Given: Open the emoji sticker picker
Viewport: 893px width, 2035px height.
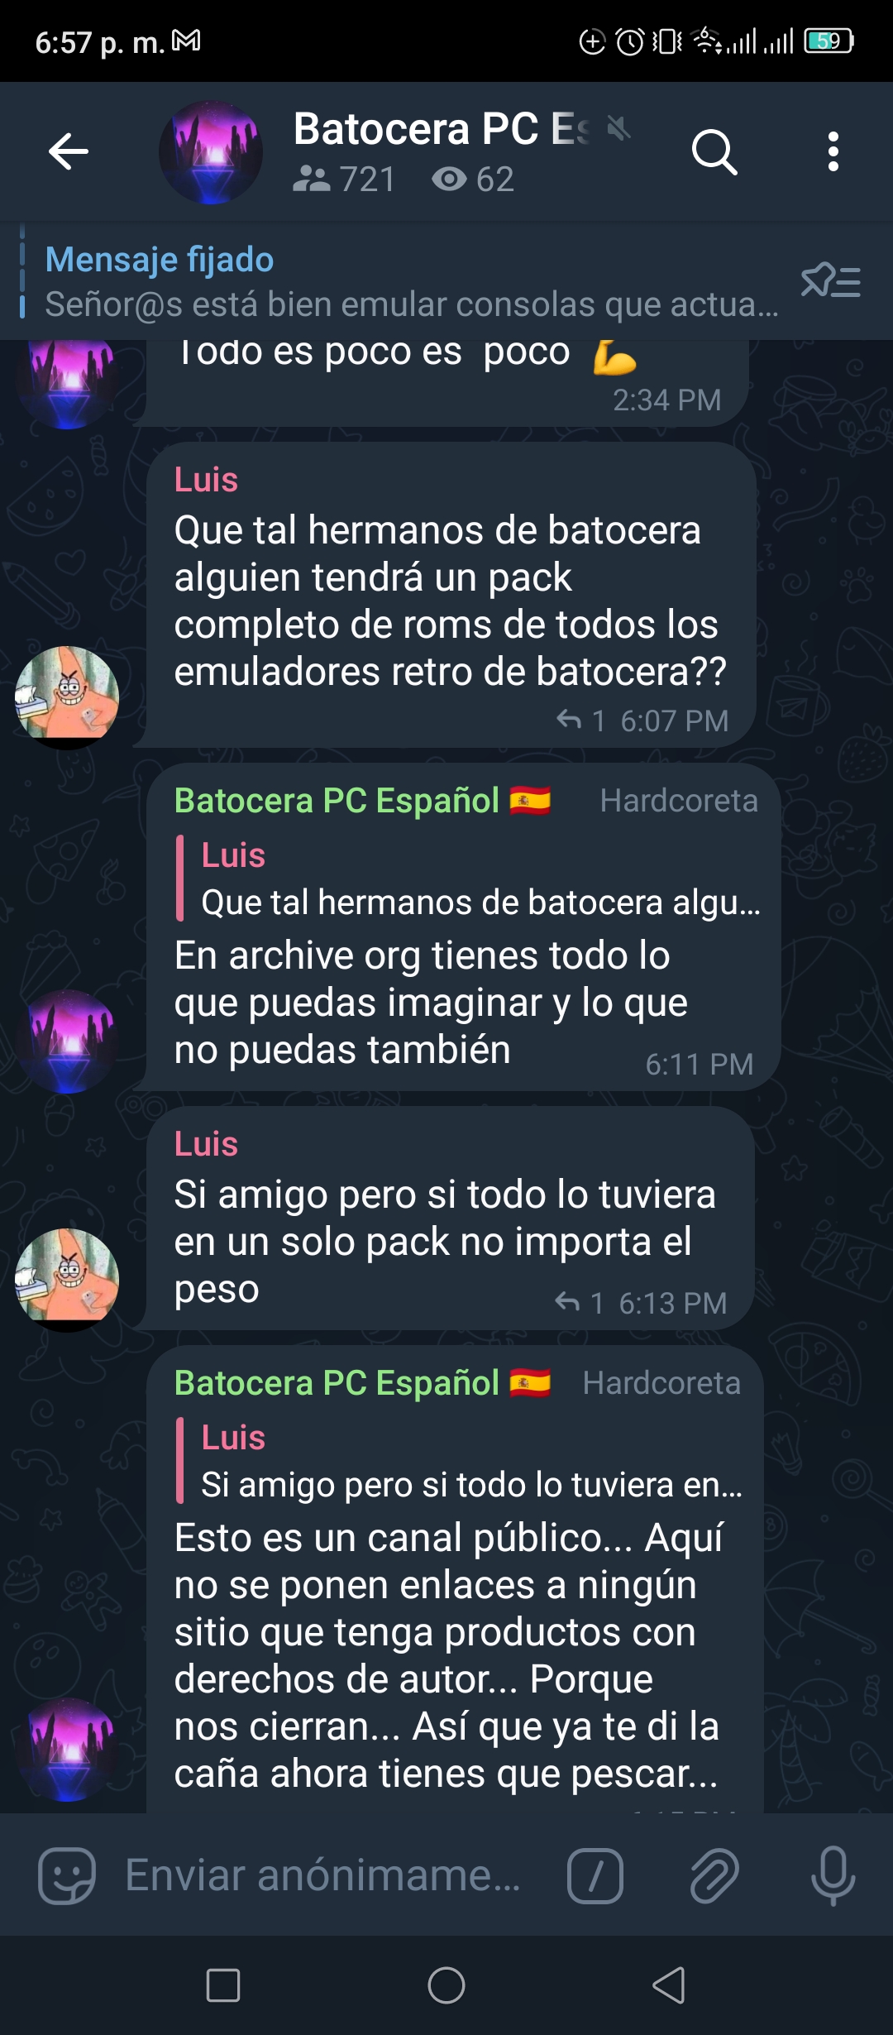Looking at the screenshot, I should click(x=67, y=1875).
